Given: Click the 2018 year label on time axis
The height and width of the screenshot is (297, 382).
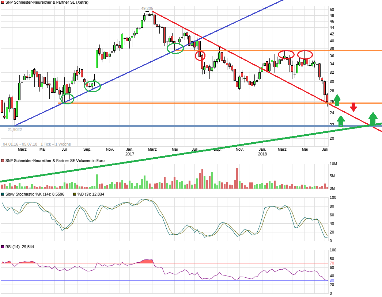Looking at the screenshot, I should point(262,154).
